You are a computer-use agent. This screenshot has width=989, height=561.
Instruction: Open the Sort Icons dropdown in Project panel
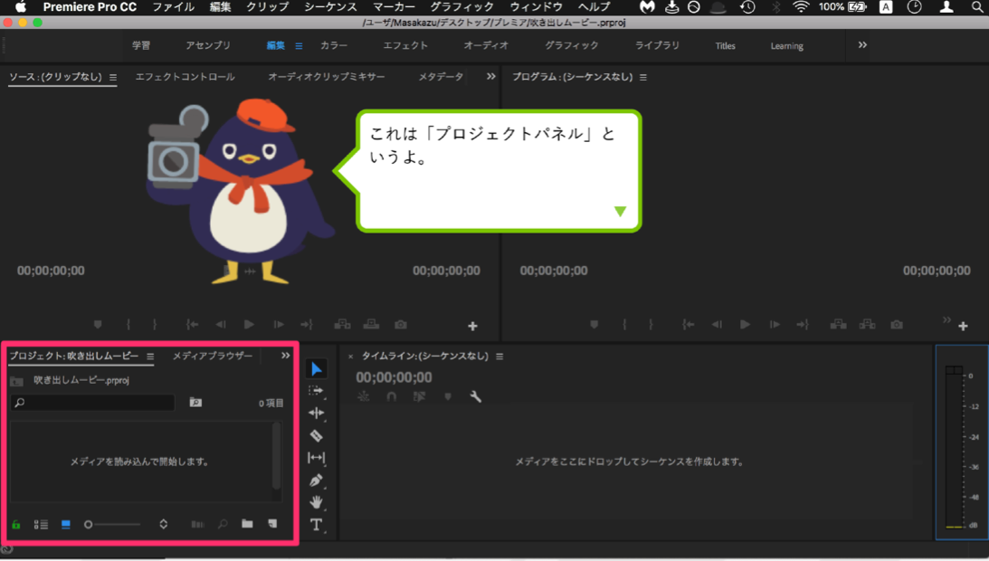164,525
